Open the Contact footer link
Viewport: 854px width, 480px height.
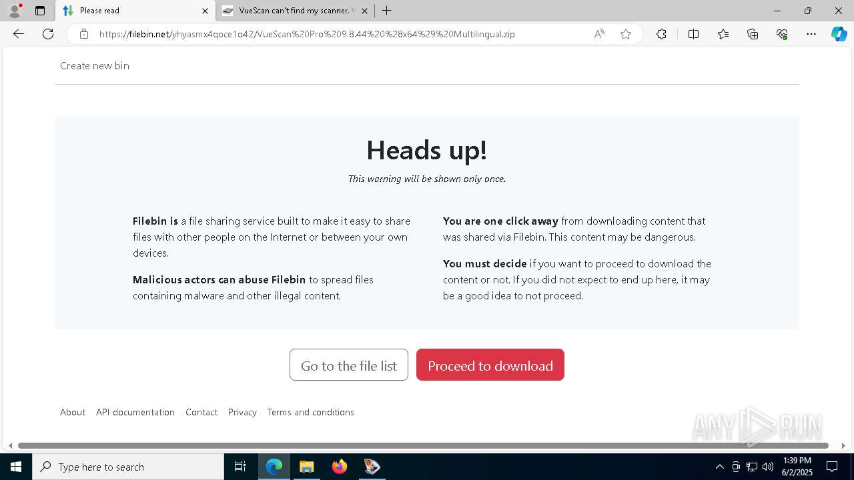pos(201,412)
